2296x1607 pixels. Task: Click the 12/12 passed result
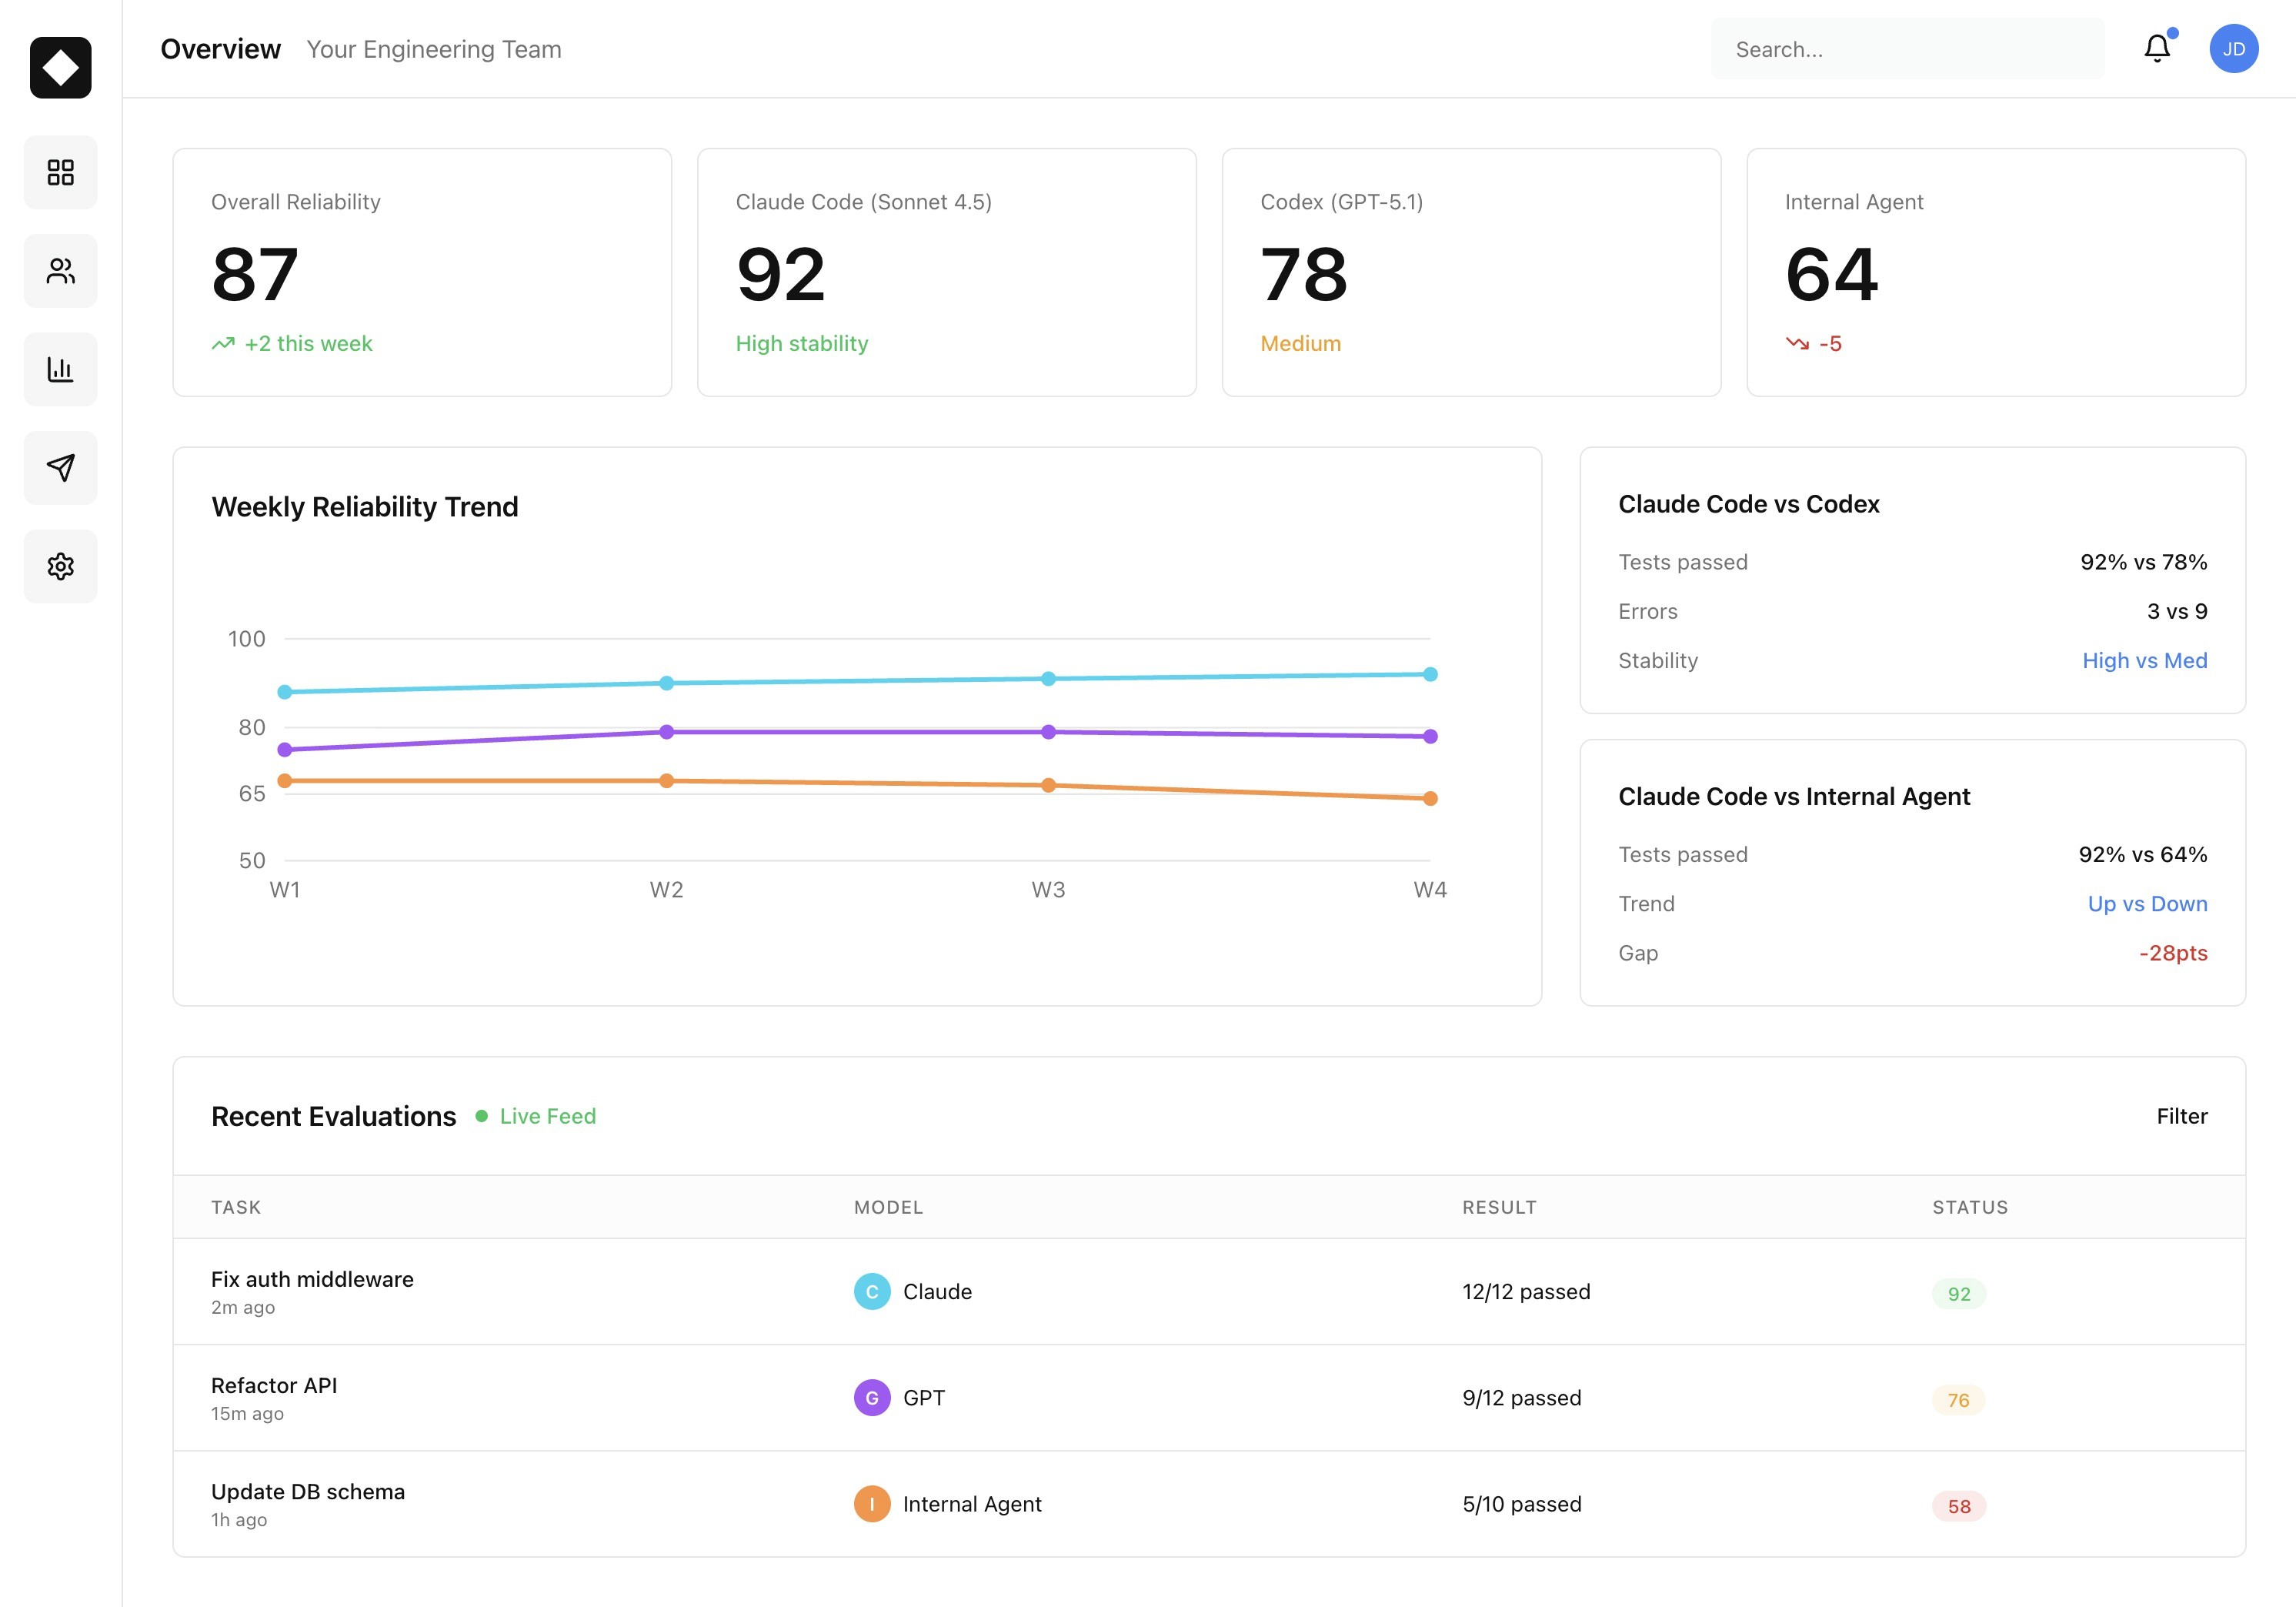1526,1292
